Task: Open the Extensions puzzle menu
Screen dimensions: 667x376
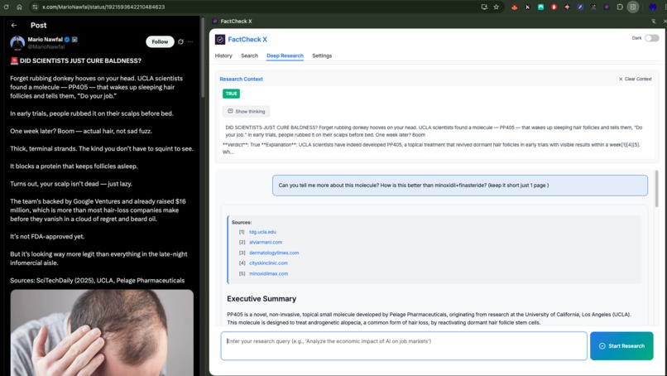Action: click(620, 7)
